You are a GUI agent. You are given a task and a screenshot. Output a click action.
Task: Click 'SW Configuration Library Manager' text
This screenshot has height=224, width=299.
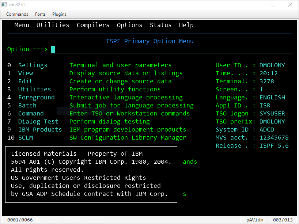point(128,137)
